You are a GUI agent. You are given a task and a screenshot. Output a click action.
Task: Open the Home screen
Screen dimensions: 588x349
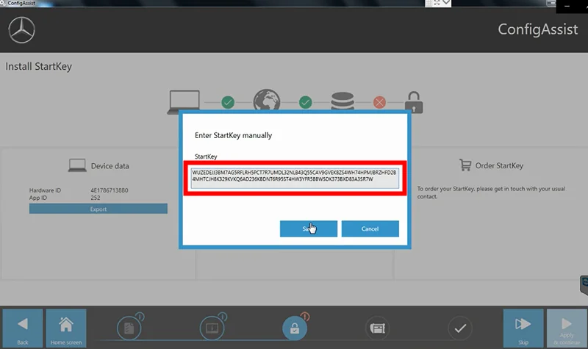pos(66,328)
